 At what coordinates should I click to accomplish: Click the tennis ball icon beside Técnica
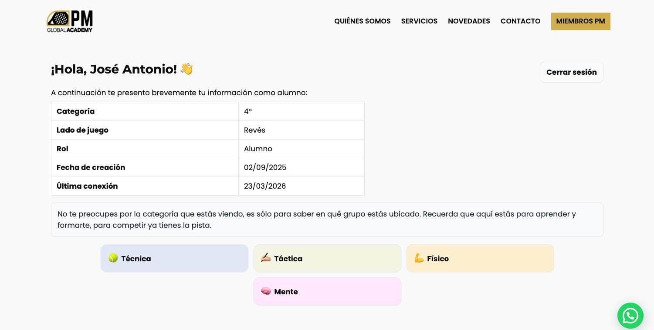point(113,258)
